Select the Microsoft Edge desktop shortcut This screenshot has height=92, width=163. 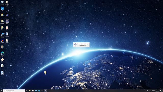coord(2,54)
